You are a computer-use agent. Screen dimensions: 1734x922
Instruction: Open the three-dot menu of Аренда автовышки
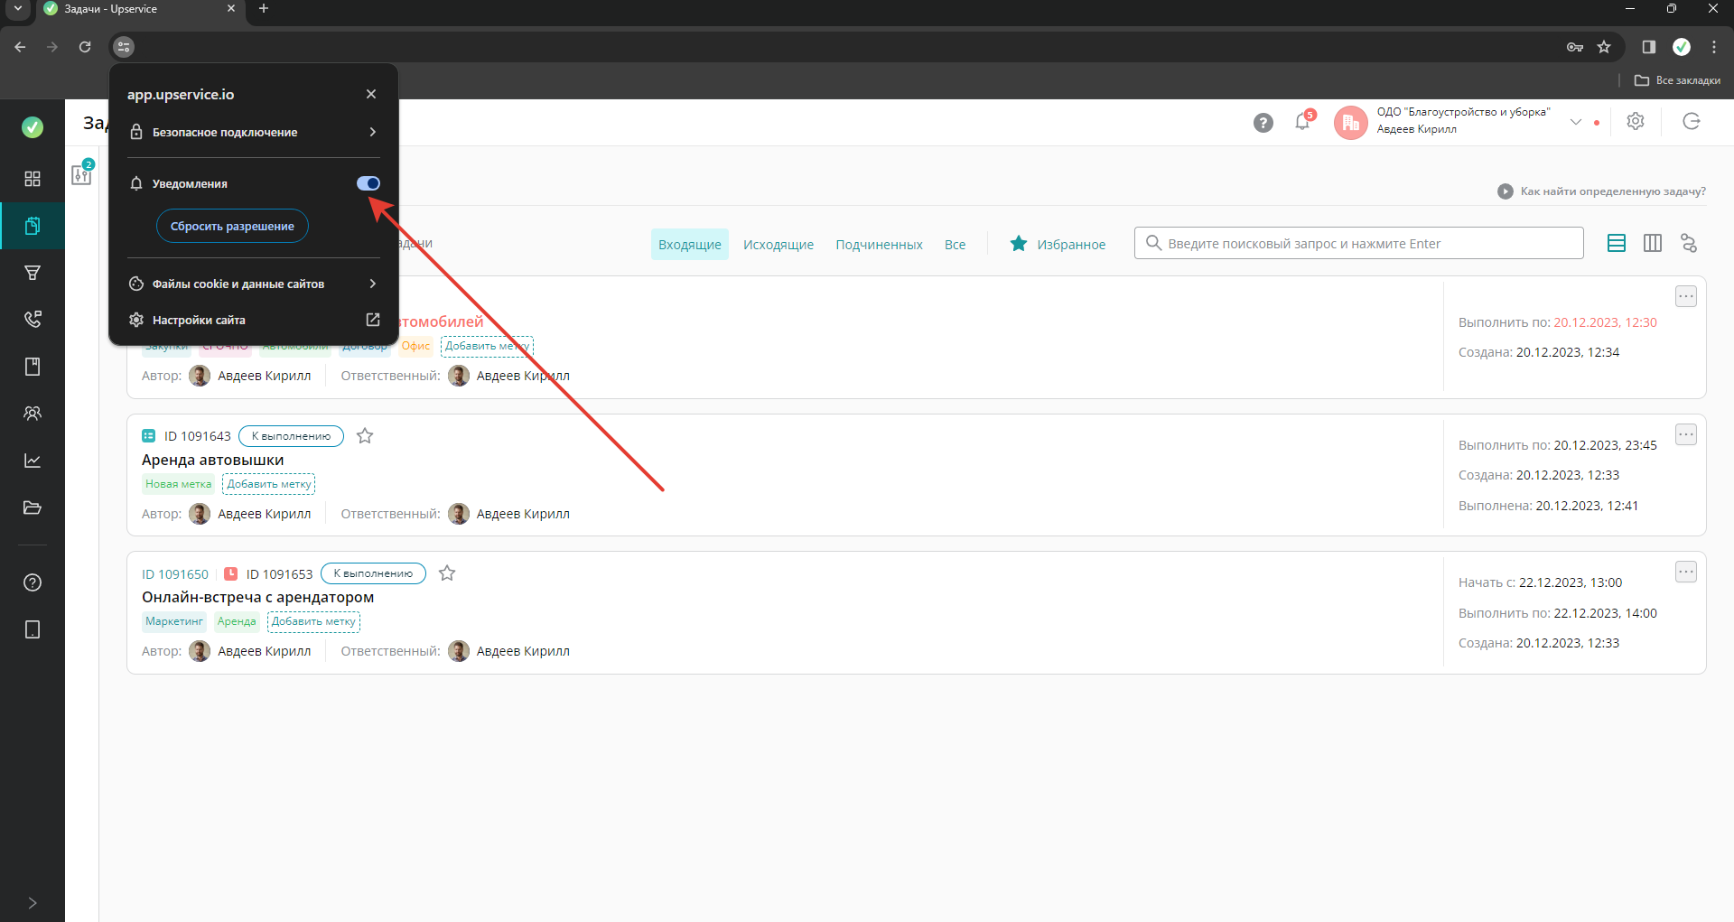(1686, 434)
